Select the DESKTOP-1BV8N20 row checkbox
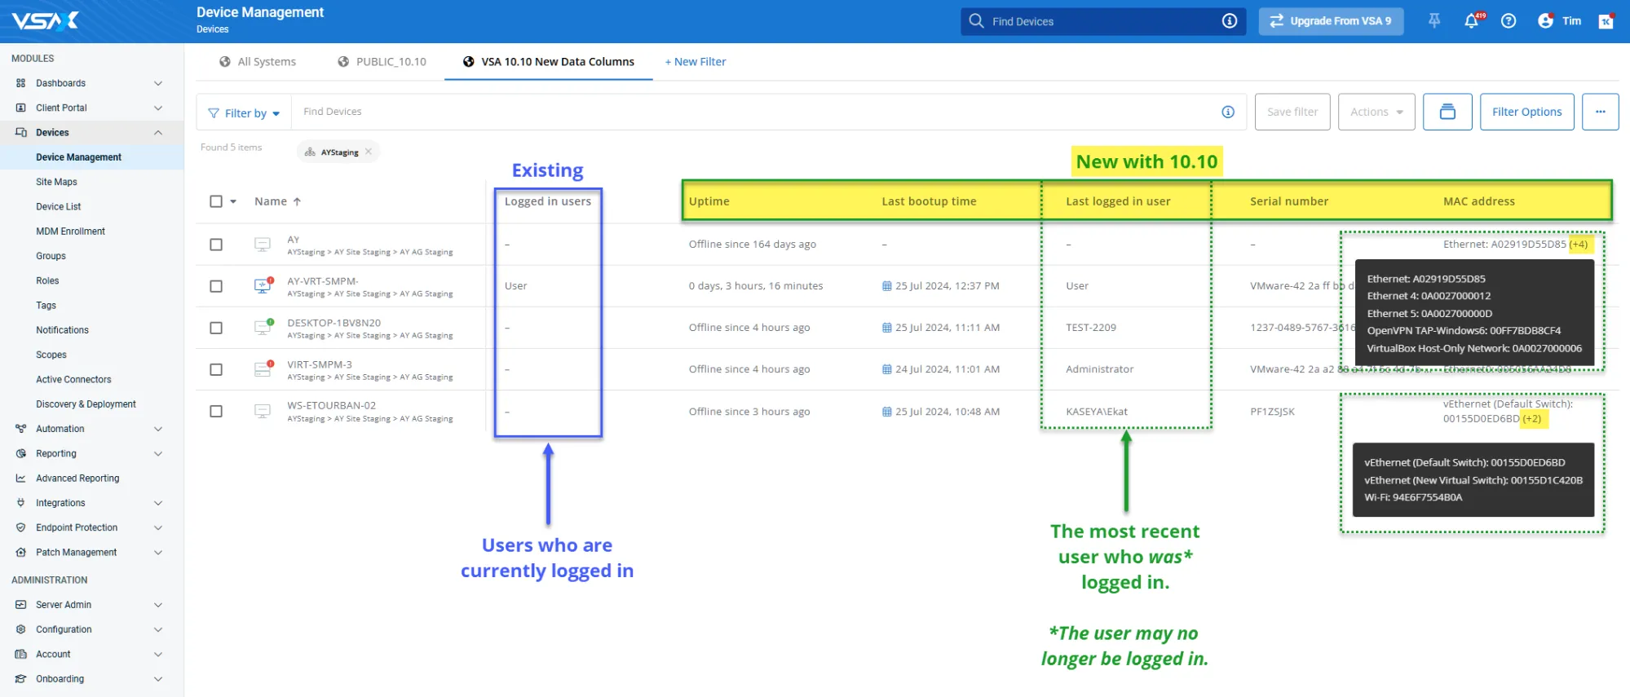Screen dimensions: 1630x697 point(216,328)
